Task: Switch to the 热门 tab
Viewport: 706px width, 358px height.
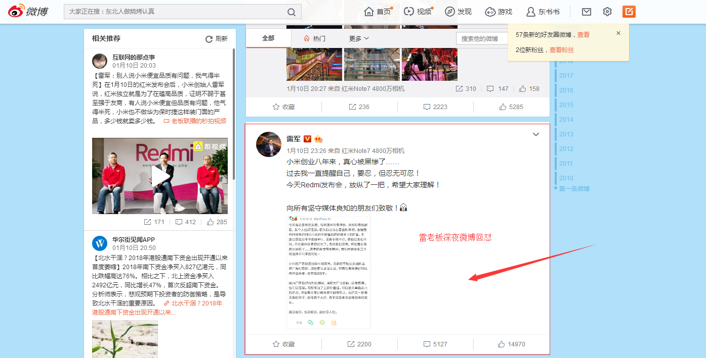Action: coord(314,38)
